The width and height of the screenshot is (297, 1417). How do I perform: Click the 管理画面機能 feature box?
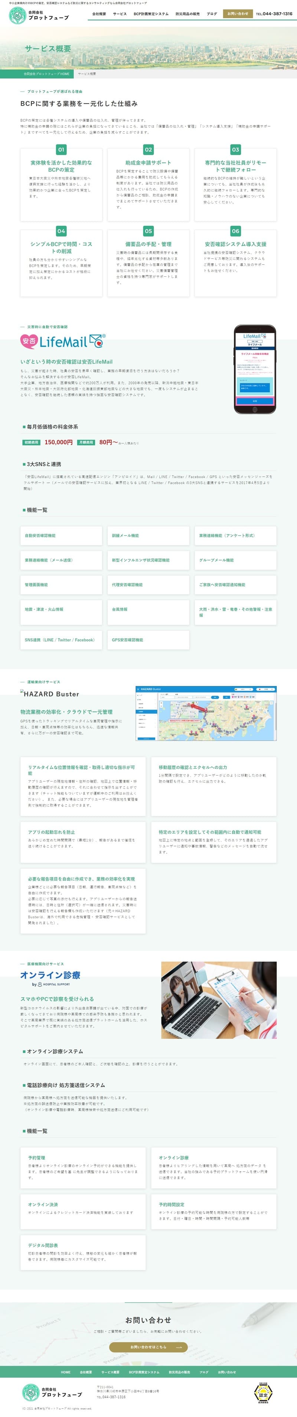(61, 585)
